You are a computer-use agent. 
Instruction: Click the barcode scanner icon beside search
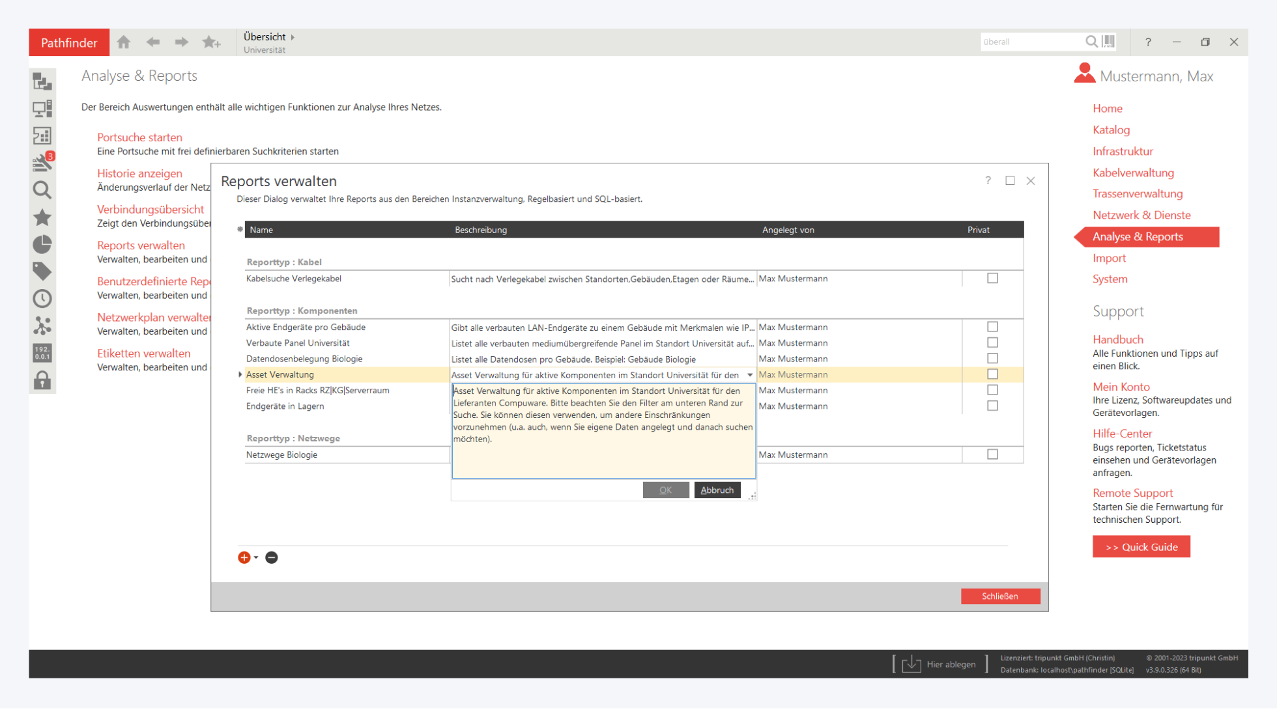pos(1108,42)
